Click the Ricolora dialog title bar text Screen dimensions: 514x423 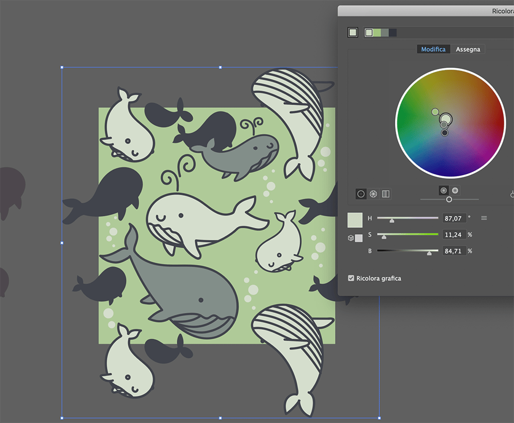pyautogui.click(x=501, y=10)
